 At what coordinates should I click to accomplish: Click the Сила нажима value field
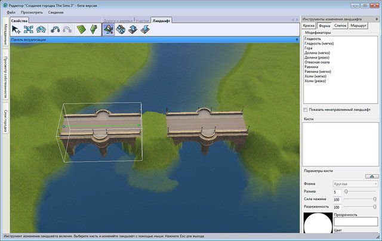337,199
